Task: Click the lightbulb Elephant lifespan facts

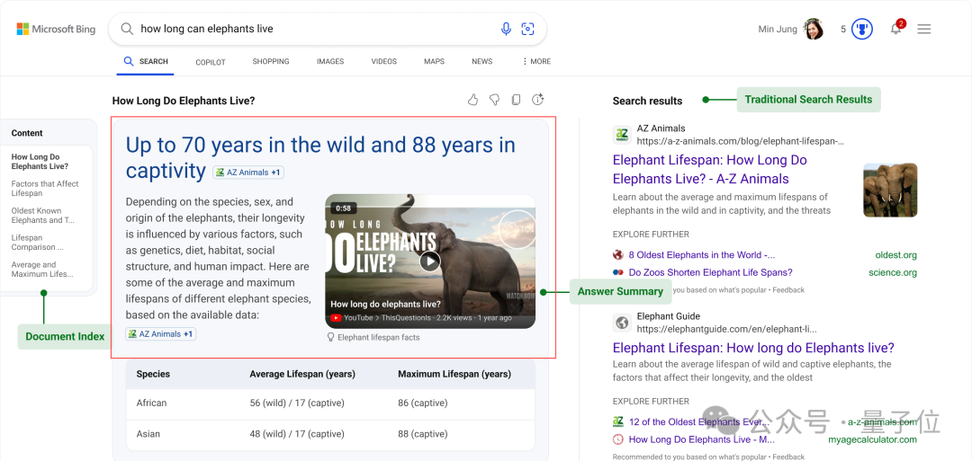Action: pos(373,337)
